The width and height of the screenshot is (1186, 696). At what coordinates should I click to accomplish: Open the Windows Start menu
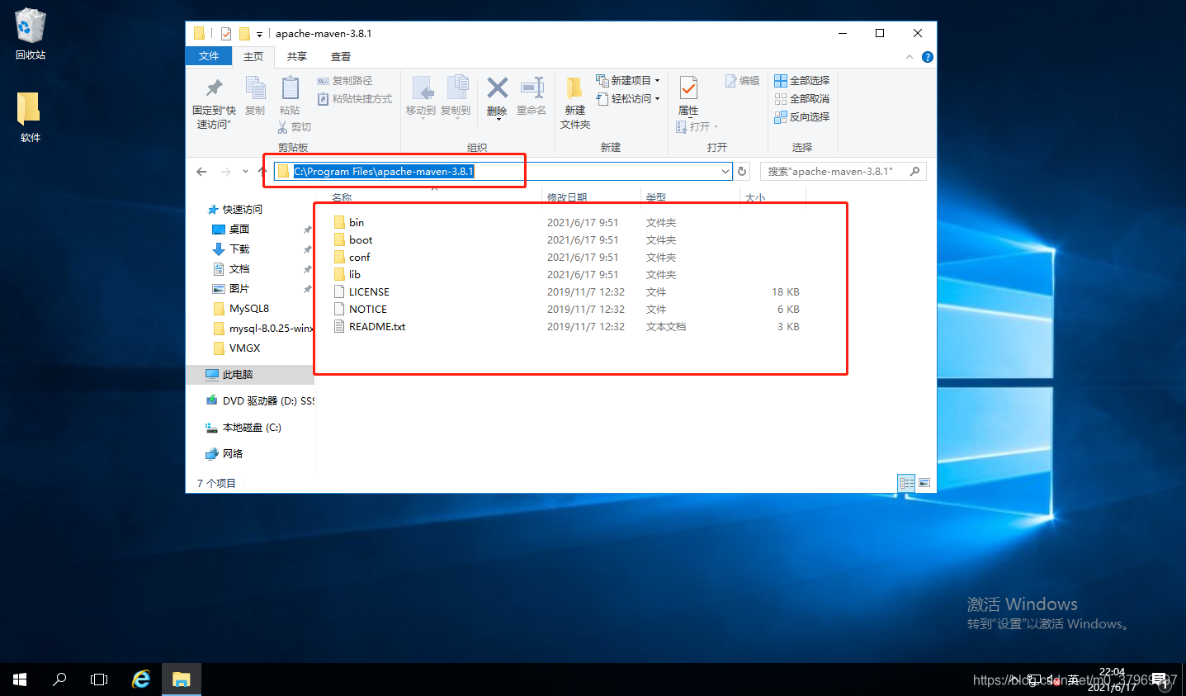[x=20, y=679]
